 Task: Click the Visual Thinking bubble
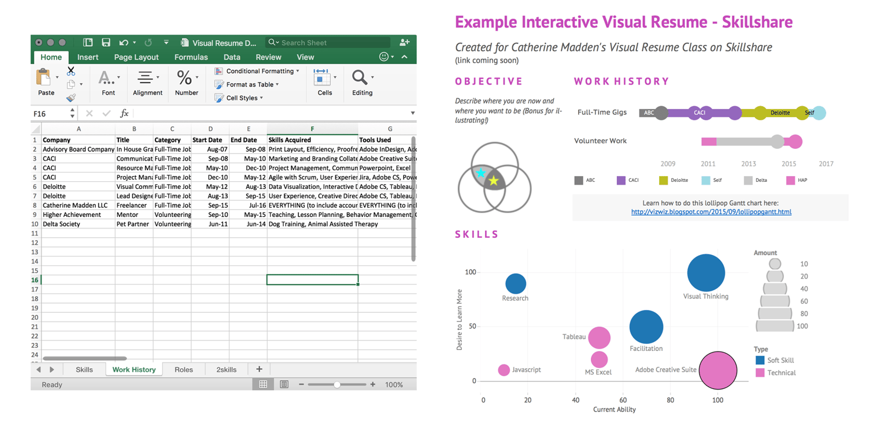706,273
